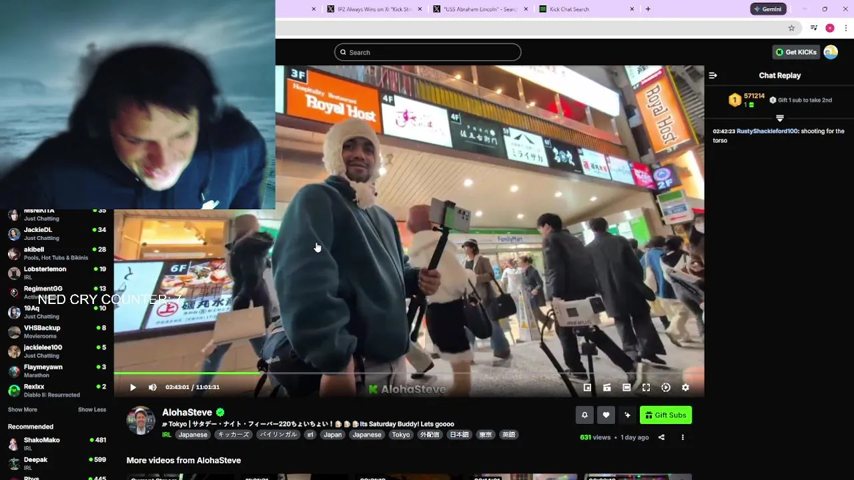Open video player settings gear
854x480 pixels.
685,387
